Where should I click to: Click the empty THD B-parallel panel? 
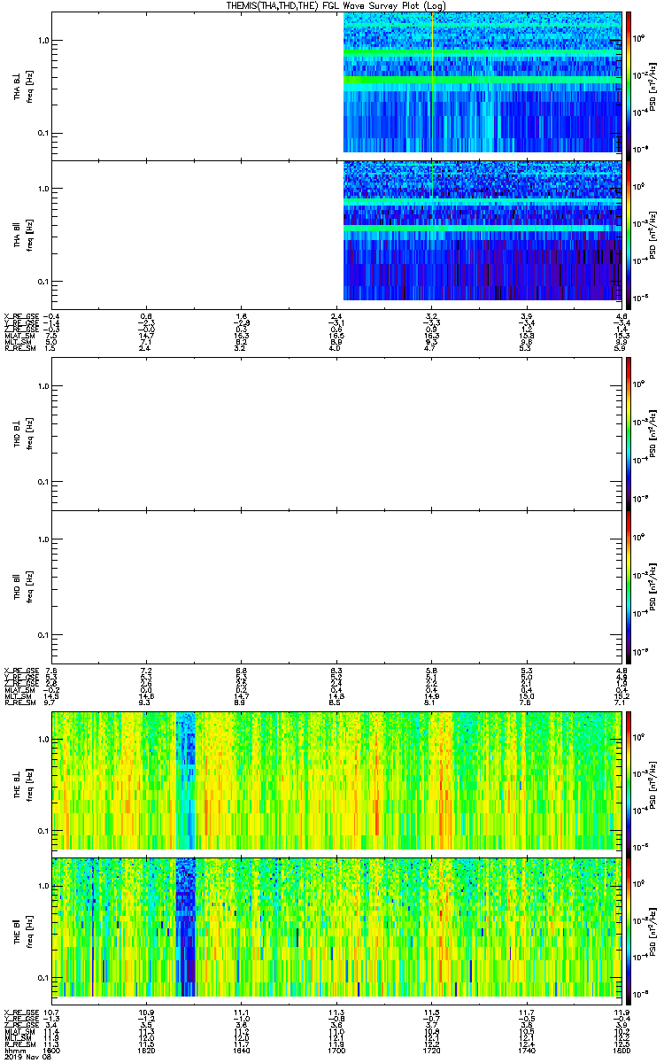pyautogui.click(x=337, y=586)
